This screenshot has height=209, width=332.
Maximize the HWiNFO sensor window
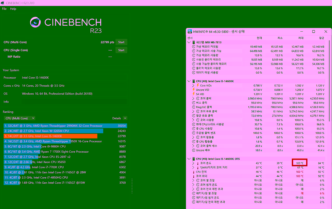(x=314, y=32)
